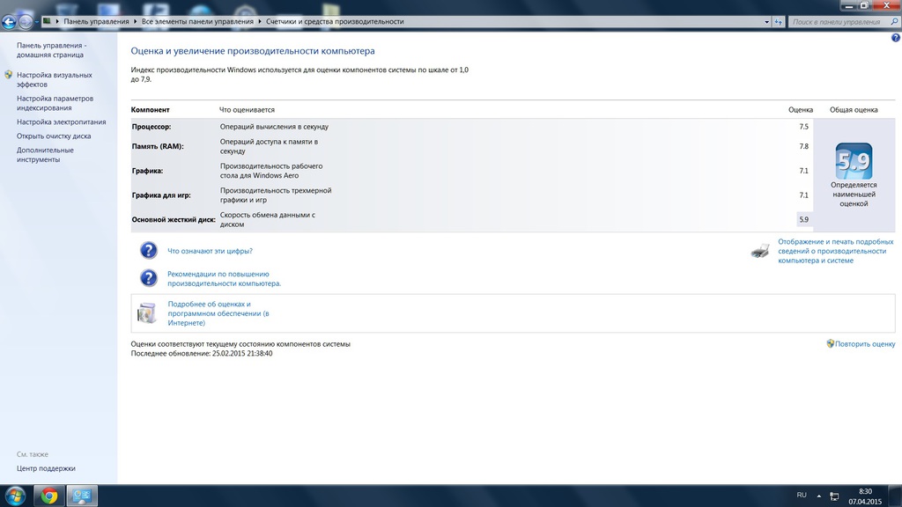Show hidden tray icons arrow

[818, 496]
